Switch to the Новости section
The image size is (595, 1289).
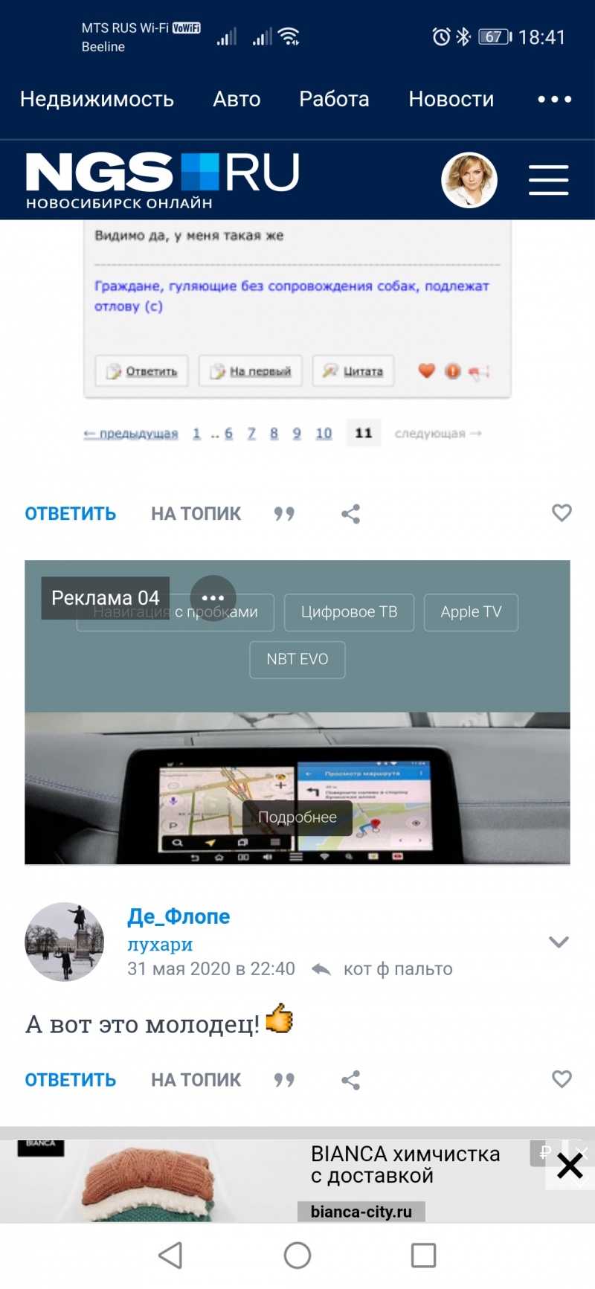(x=451, y=99)
